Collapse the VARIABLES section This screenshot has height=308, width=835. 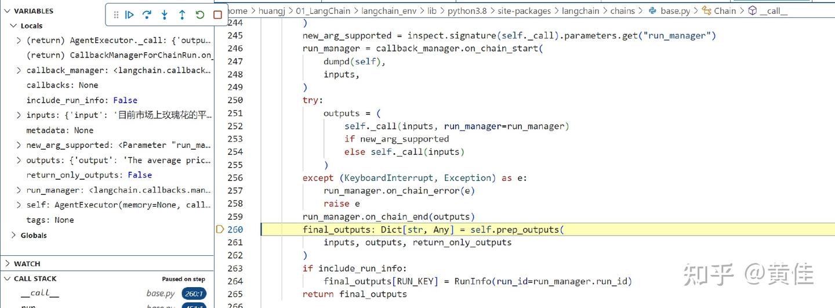tap(6, 11)
